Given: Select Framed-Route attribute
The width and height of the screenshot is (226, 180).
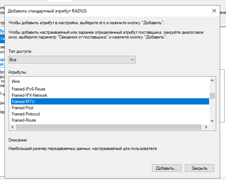Looking at the screenshot, I should pyautogui.click(x=24, y=120).
